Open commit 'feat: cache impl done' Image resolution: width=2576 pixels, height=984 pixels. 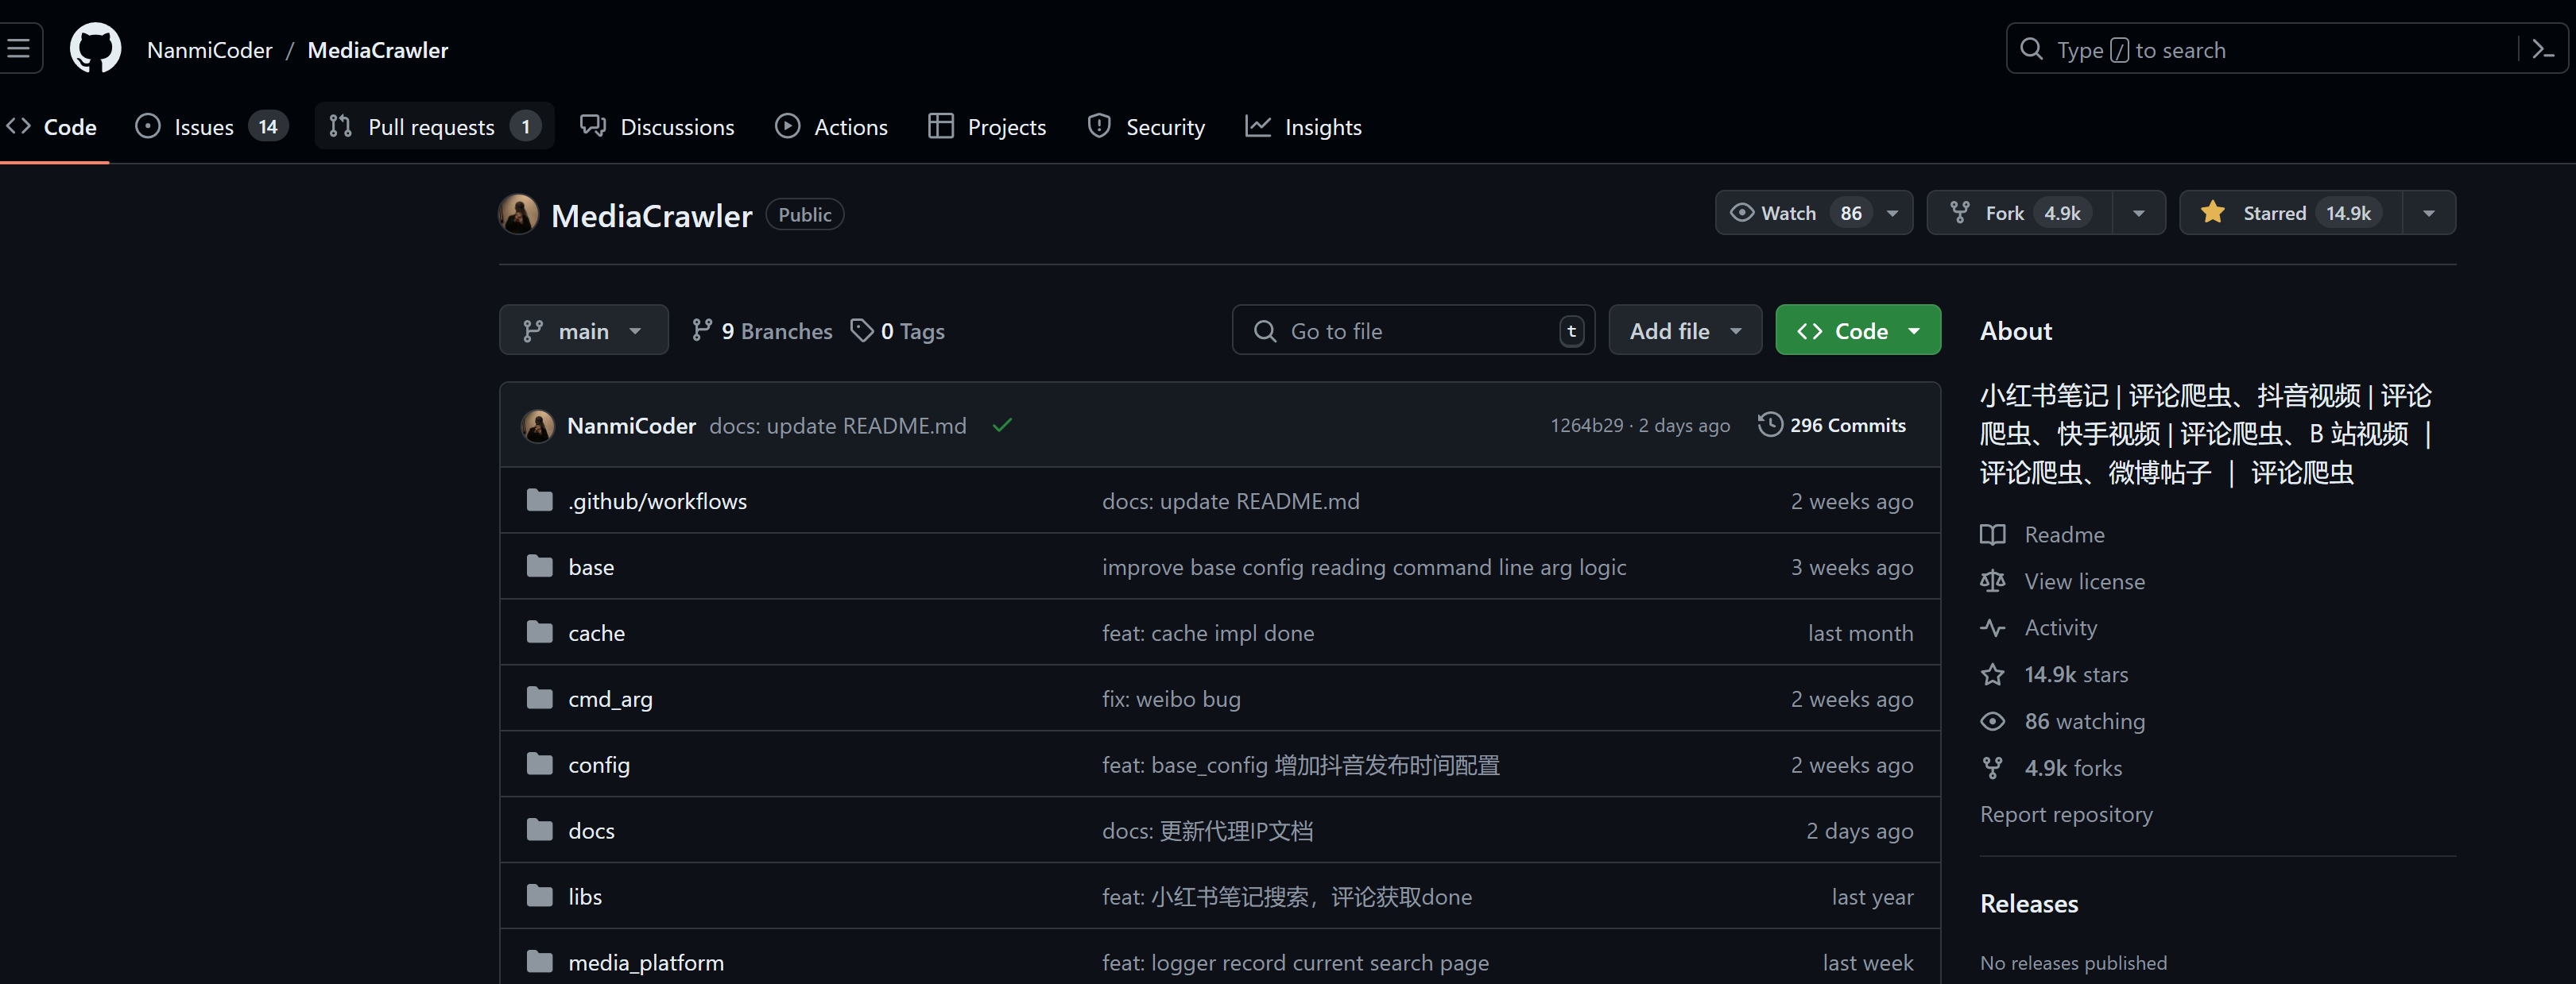[x=1208, y=632]
